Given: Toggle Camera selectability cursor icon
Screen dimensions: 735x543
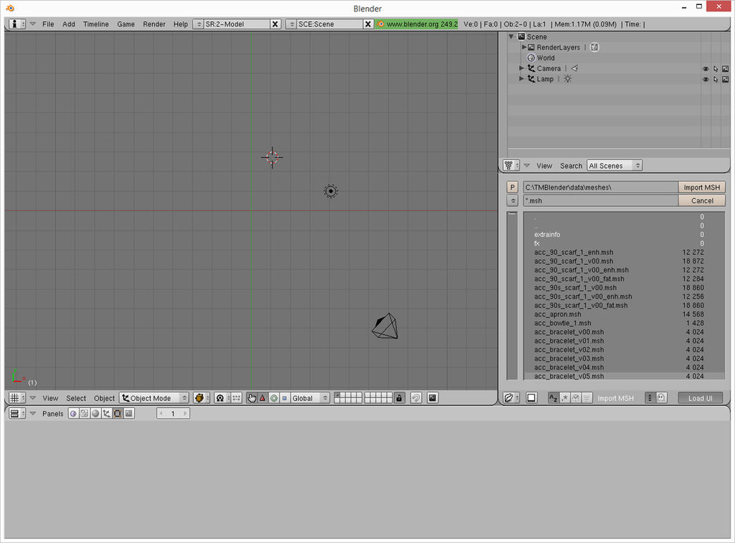Looking at the screenshot, I should point(716,68).
